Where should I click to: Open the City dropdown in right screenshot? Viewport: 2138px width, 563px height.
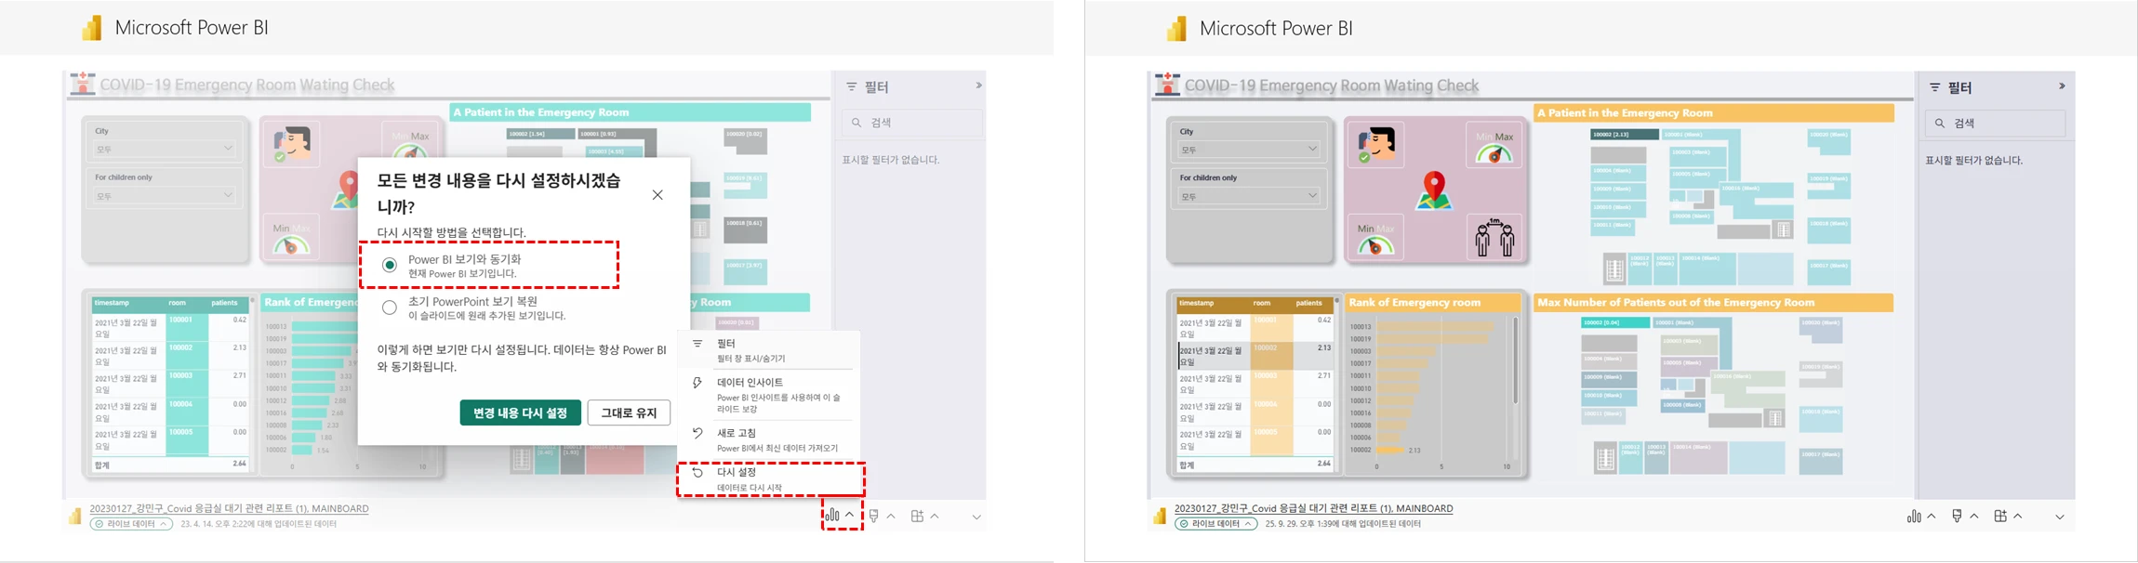[x=1249, y=149]
